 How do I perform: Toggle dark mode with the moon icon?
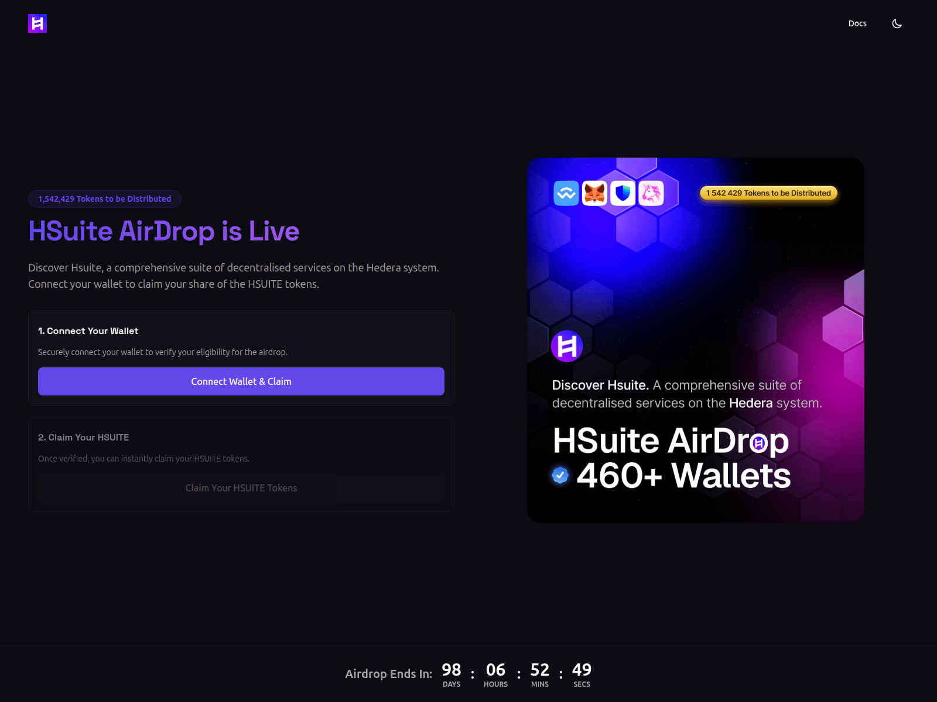(897, 23)
